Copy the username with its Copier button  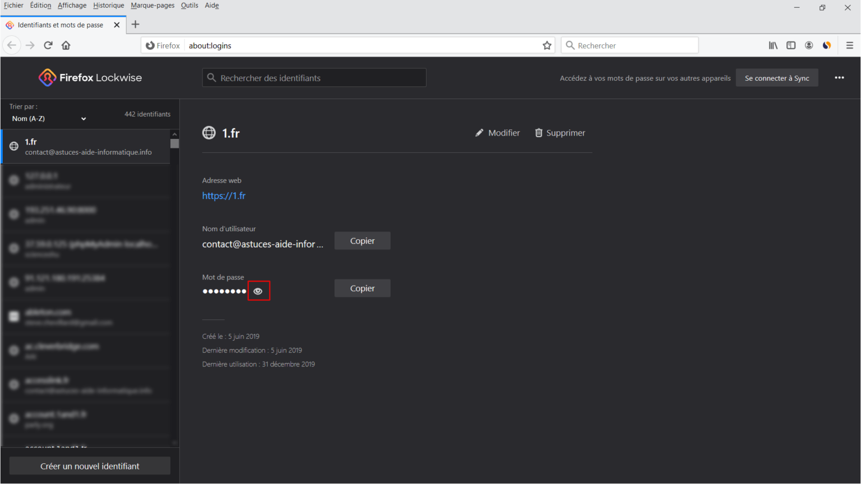(362, 241)
